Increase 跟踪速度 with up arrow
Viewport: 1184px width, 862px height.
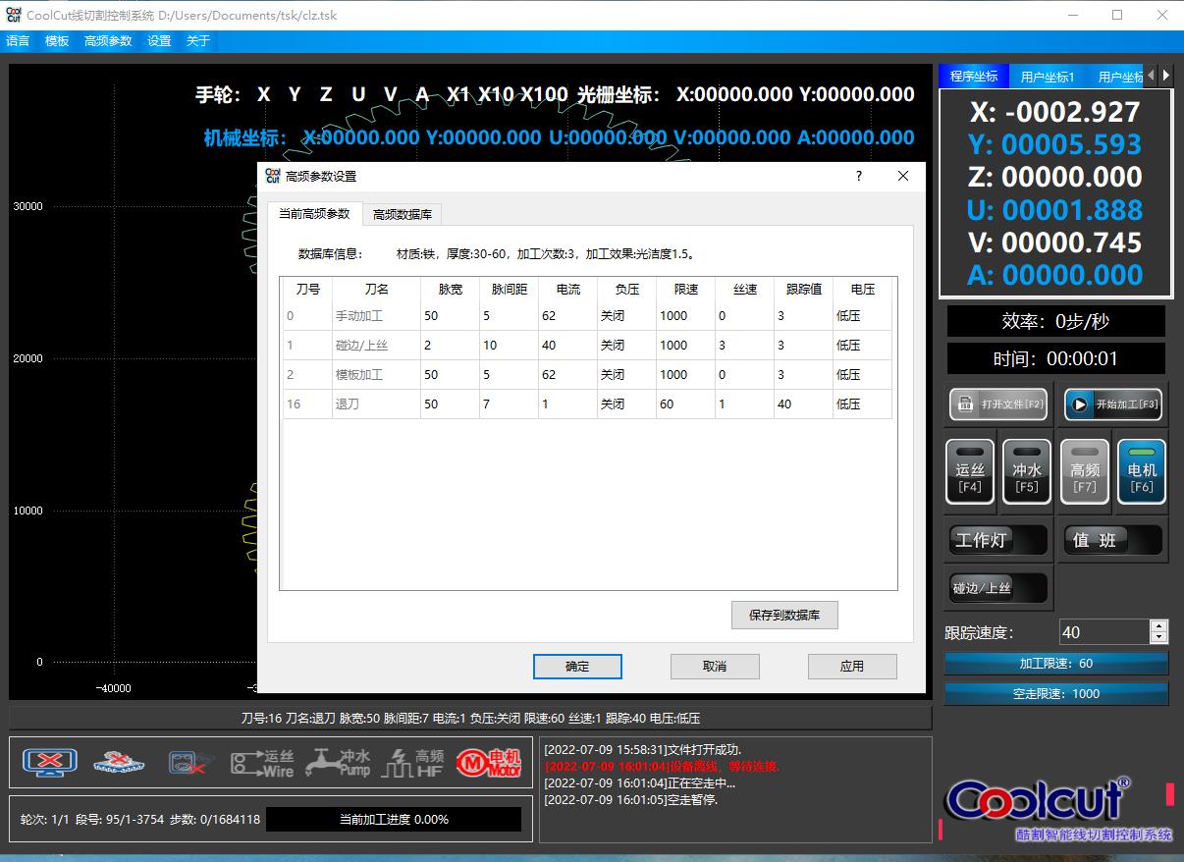1158,626
